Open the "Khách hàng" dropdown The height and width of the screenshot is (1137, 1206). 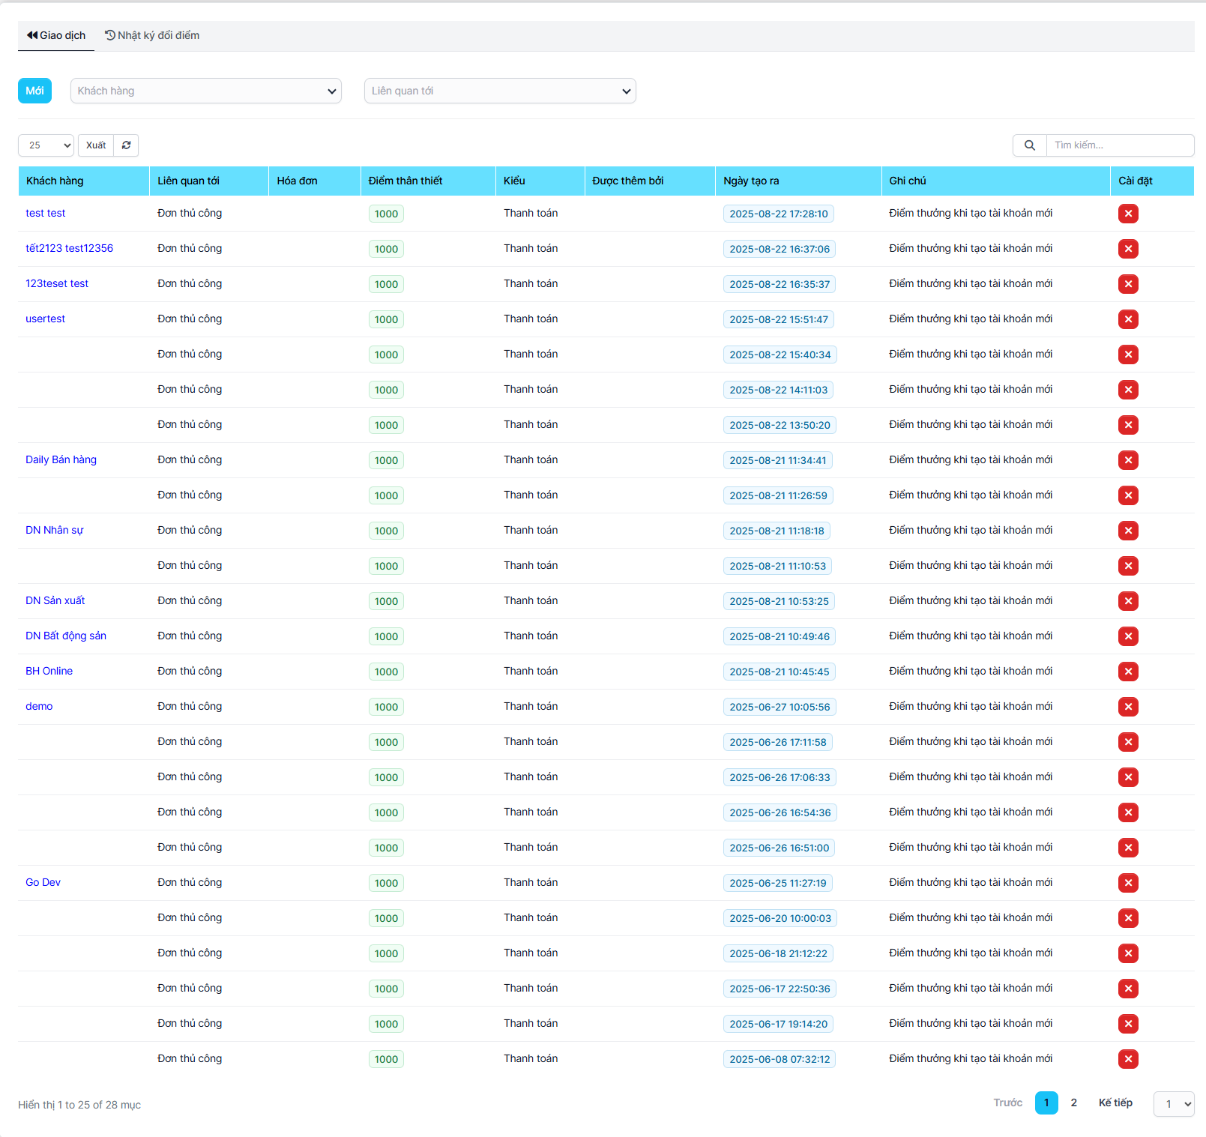point(206,90)
